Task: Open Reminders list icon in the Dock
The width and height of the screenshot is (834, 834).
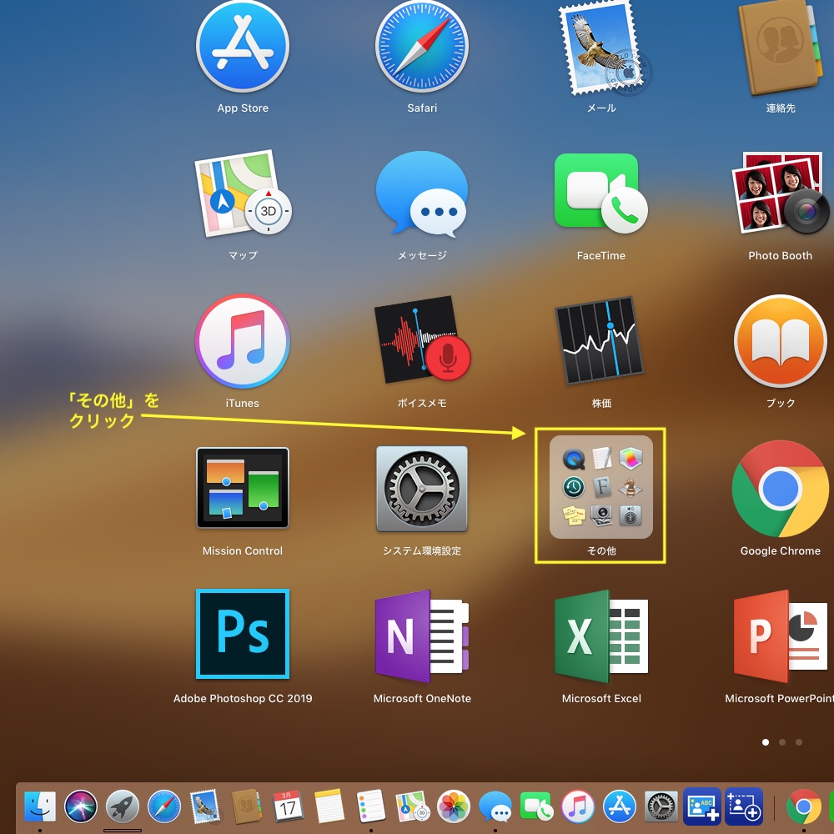Action: point(370,806)
